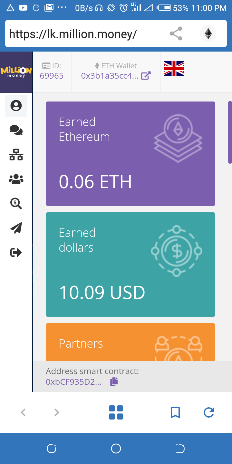Click the ETH wallet address link

[110, 76]
